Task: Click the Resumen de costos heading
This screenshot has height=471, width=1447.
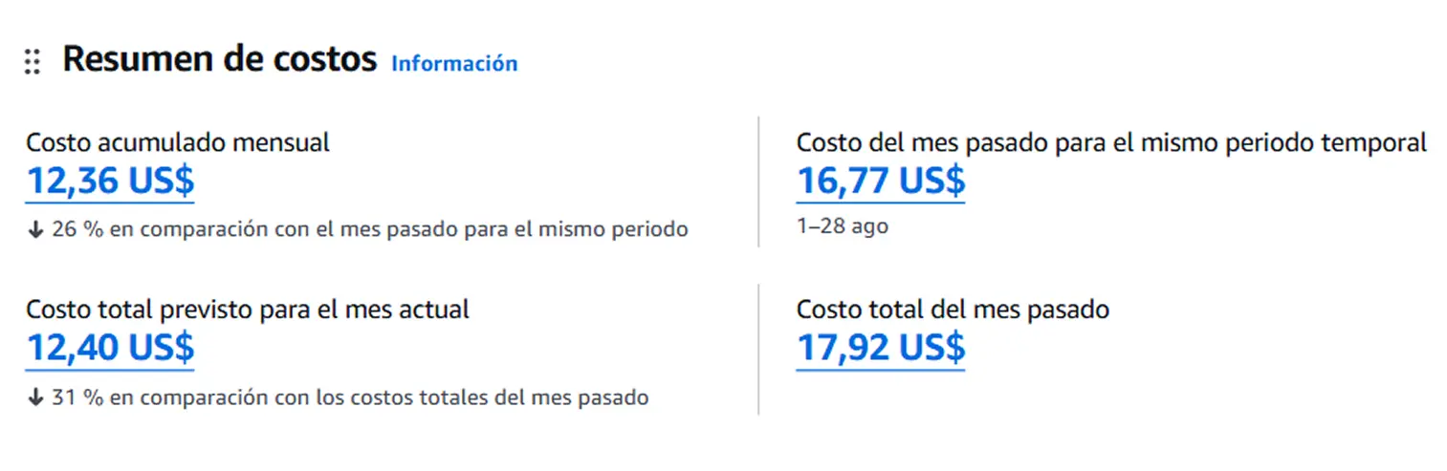Action: [x=219, y=60]
